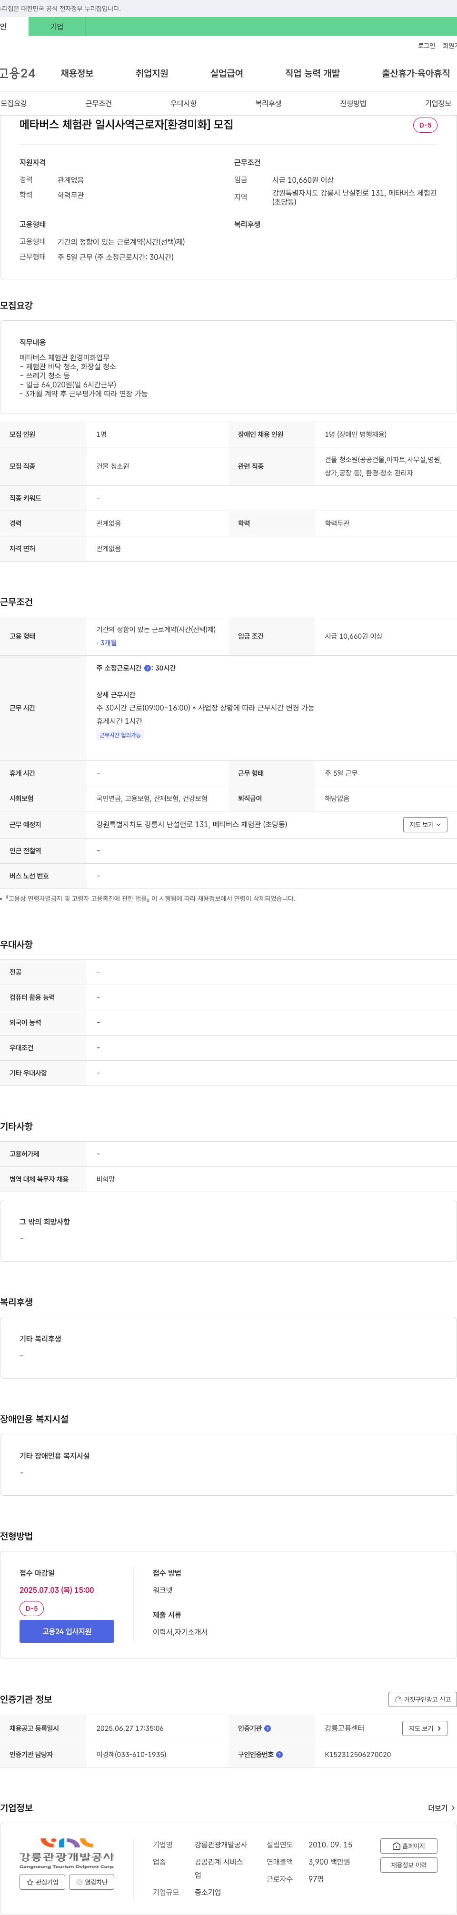The image size is (457, 1915).
Task: Expand 지도 보기 for 근무 예정지
Action: [x=425, y=824]
